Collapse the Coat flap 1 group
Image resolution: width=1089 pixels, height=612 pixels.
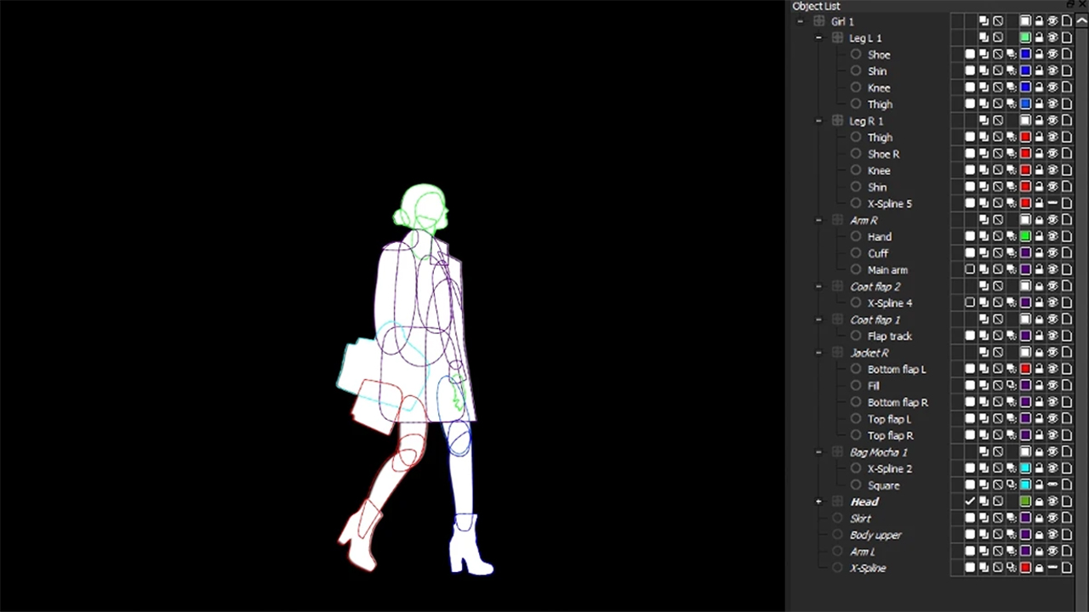(x=818, y=320)
